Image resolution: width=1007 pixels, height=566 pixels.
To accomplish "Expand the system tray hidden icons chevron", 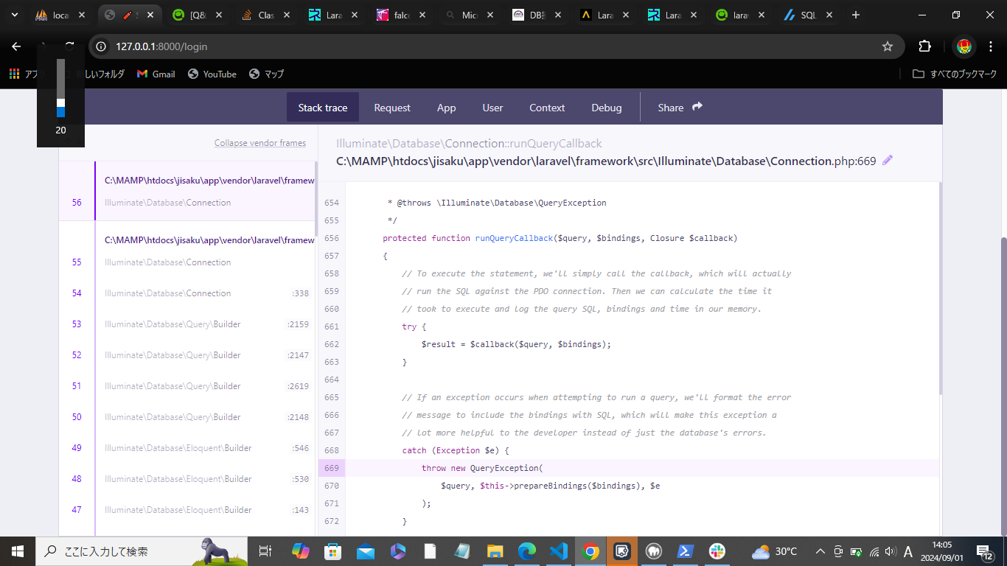I will [820, 551].
